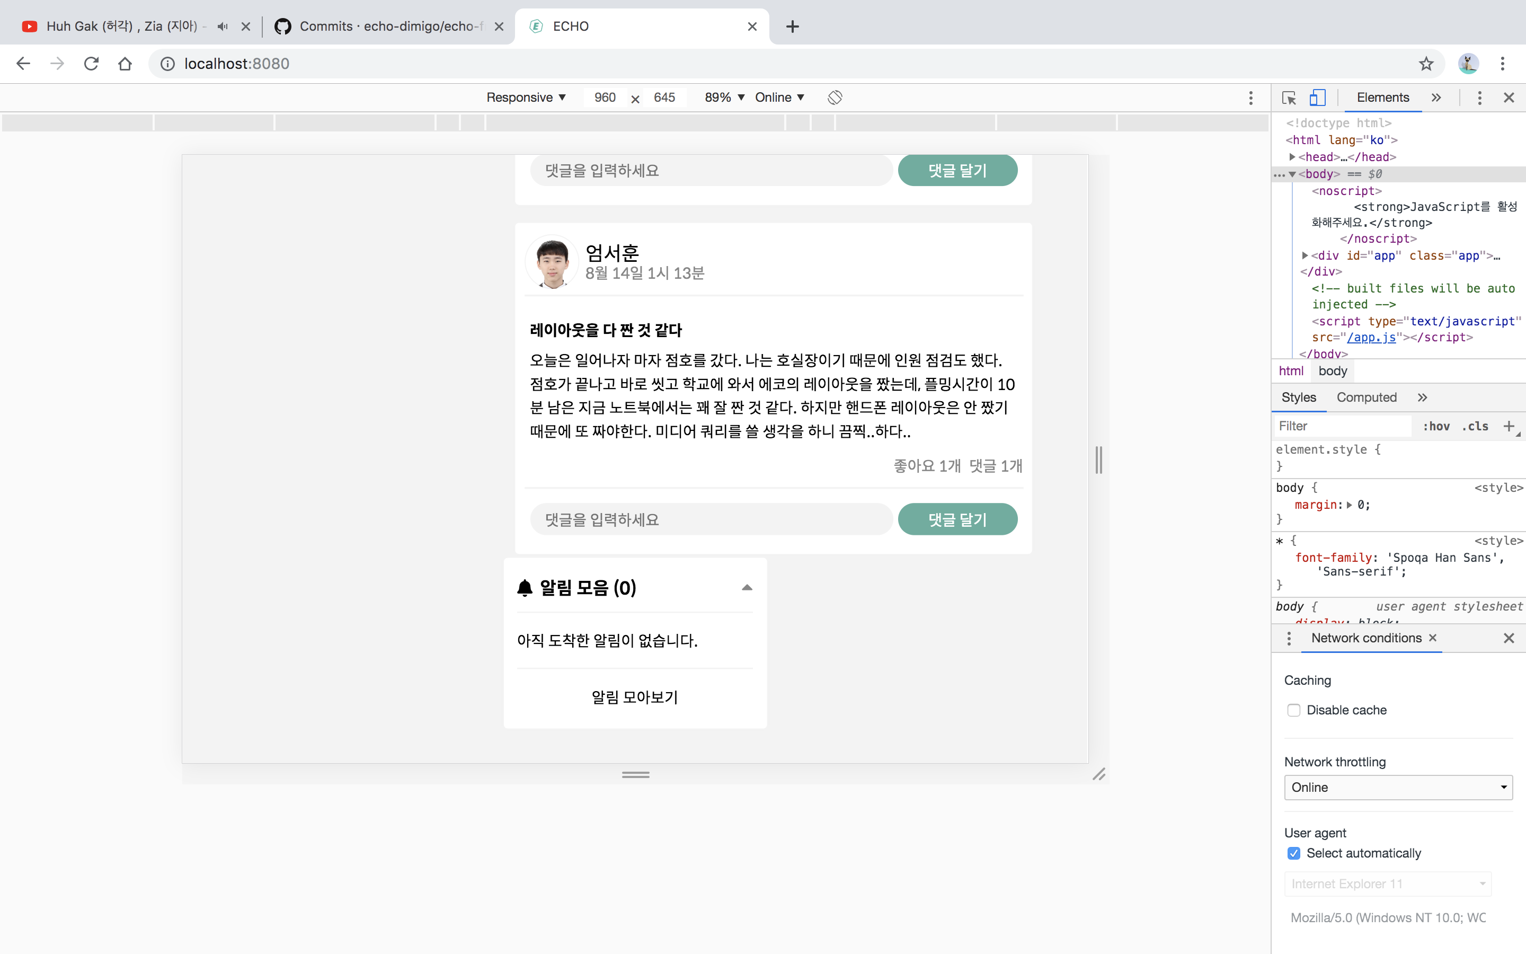Click the Styles Filter input field
The height and width of the screenshot is (954, 1526).
tap(1342, 426)
